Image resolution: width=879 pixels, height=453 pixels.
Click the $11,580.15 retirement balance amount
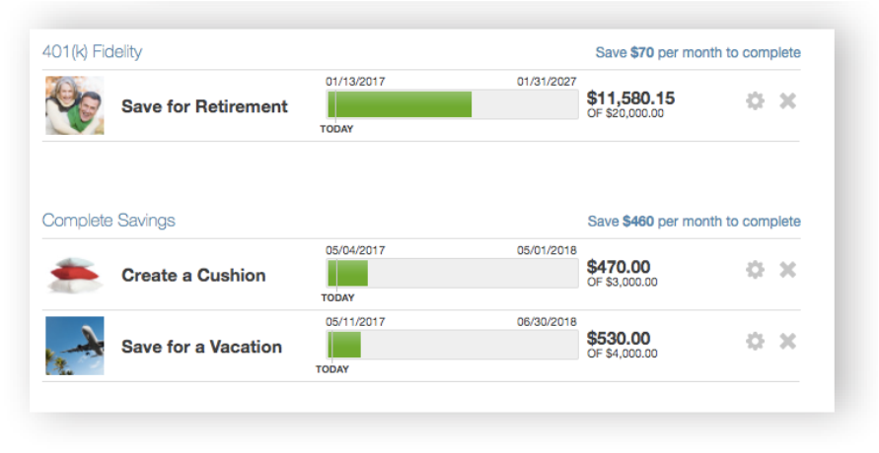coord(630,98)
